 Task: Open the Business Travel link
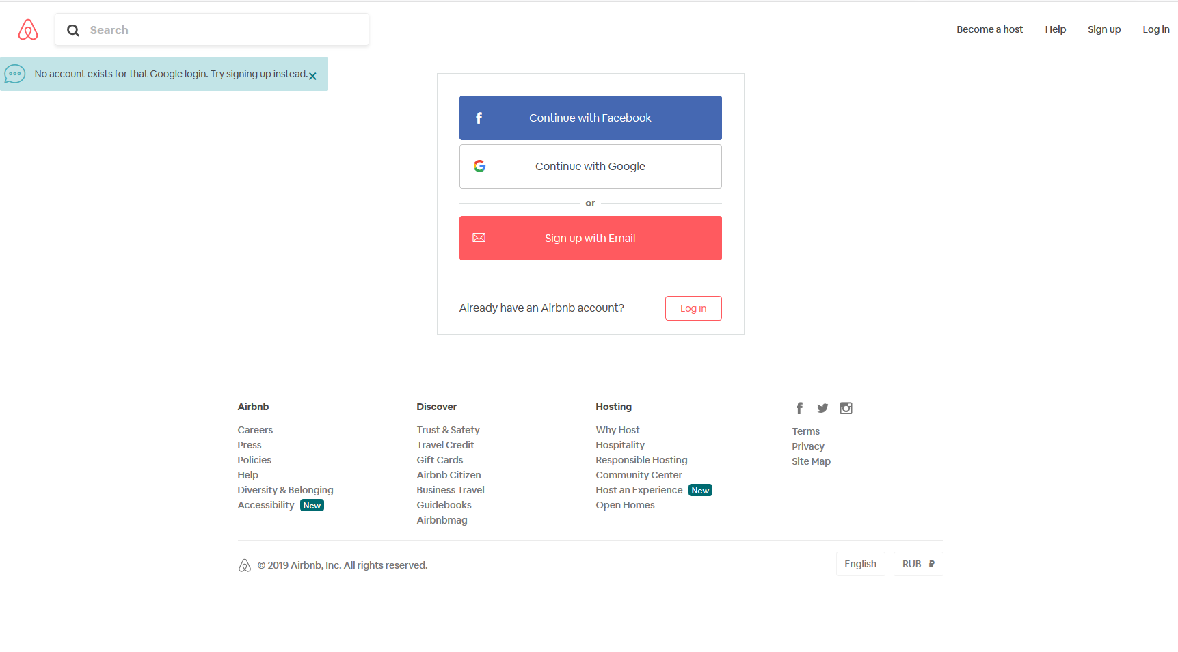451,490
